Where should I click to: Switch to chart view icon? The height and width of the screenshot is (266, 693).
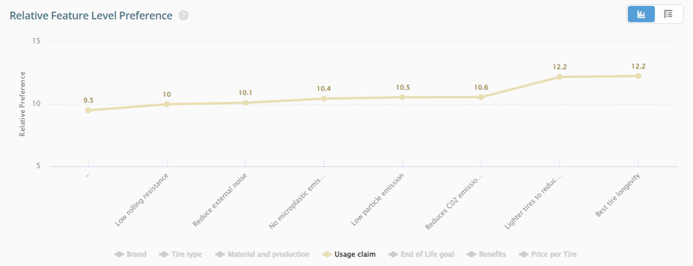[641, 14]
